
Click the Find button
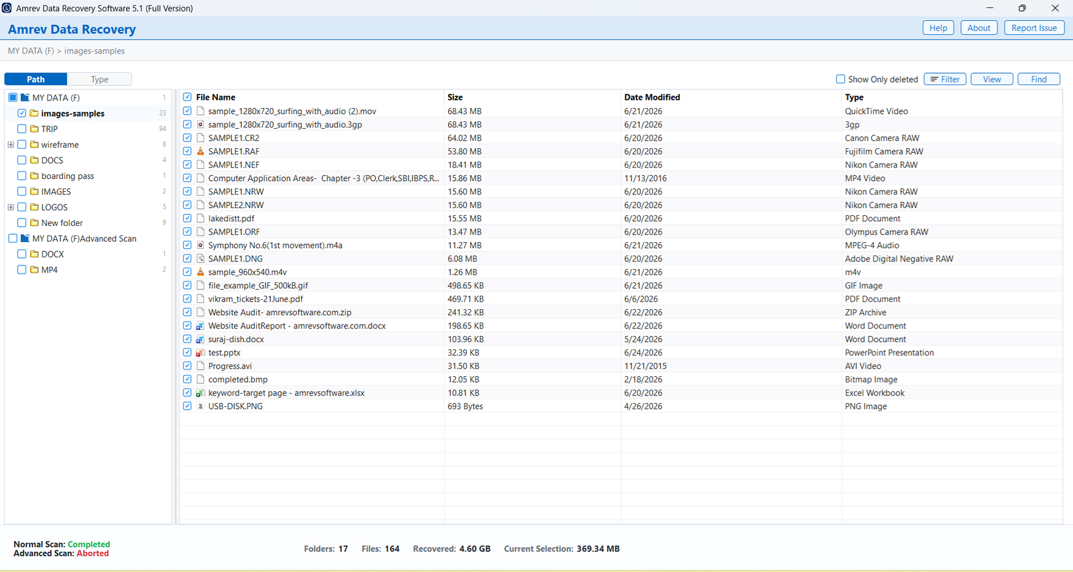coord(1039,79)
